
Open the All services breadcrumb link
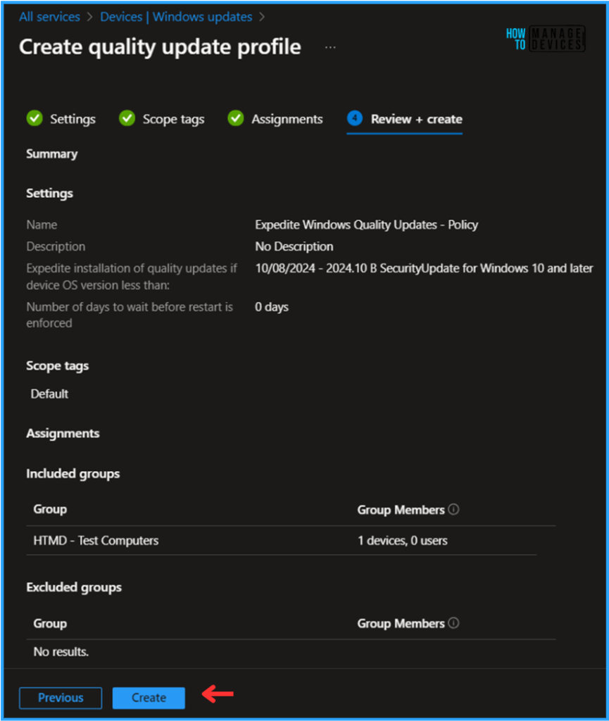50,17
